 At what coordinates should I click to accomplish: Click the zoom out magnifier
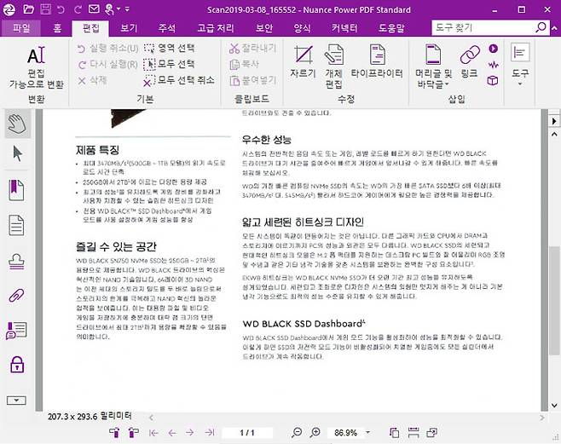coord(297,433)
